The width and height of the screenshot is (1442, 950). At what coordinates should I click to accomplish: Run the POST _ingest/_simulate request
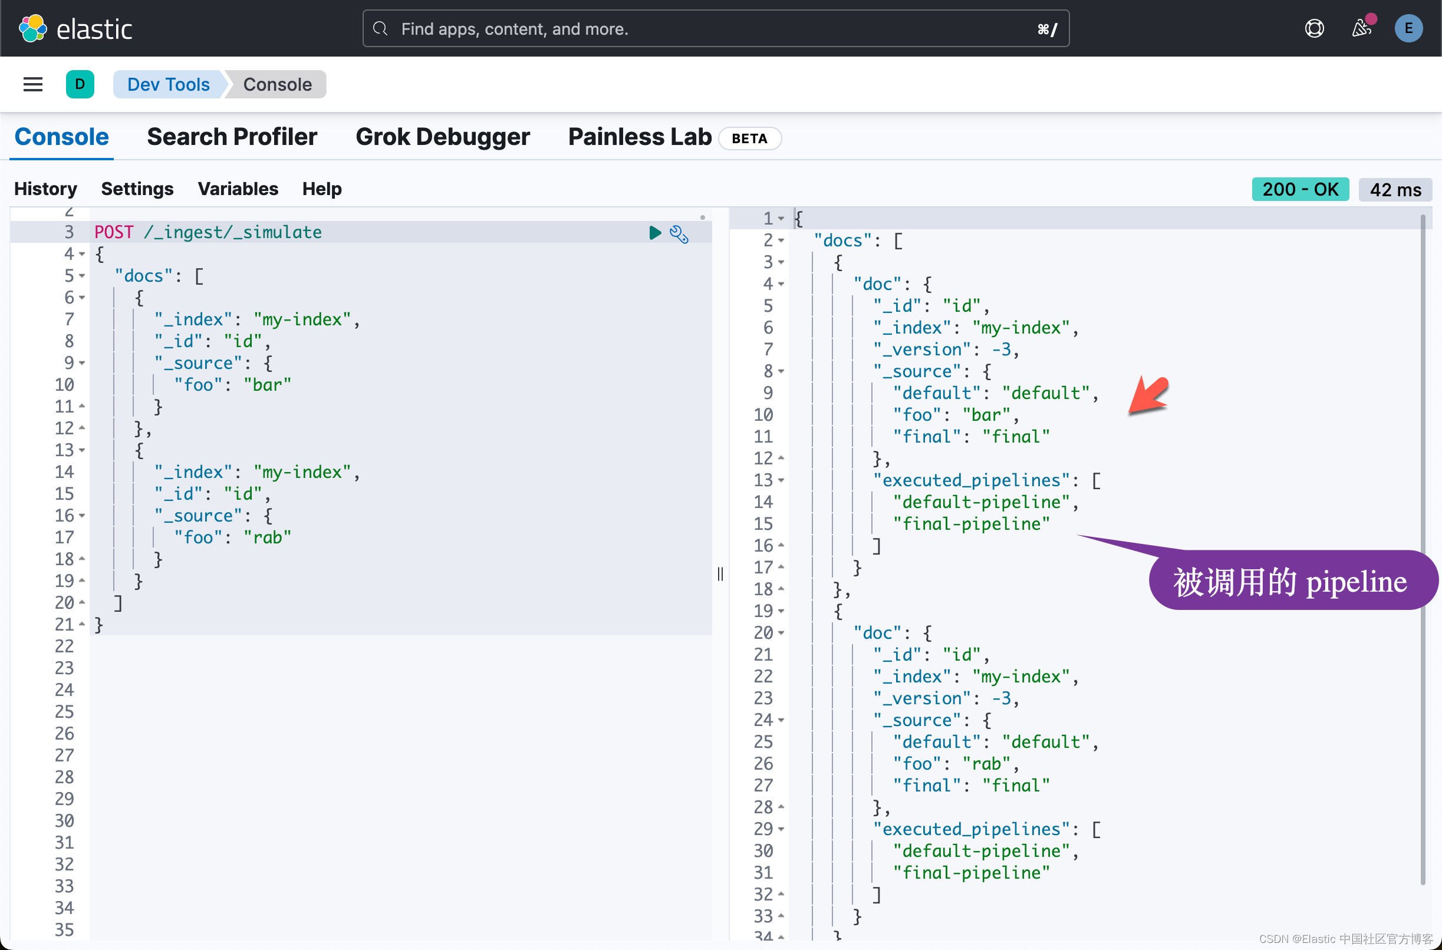[x=654, y=233]
